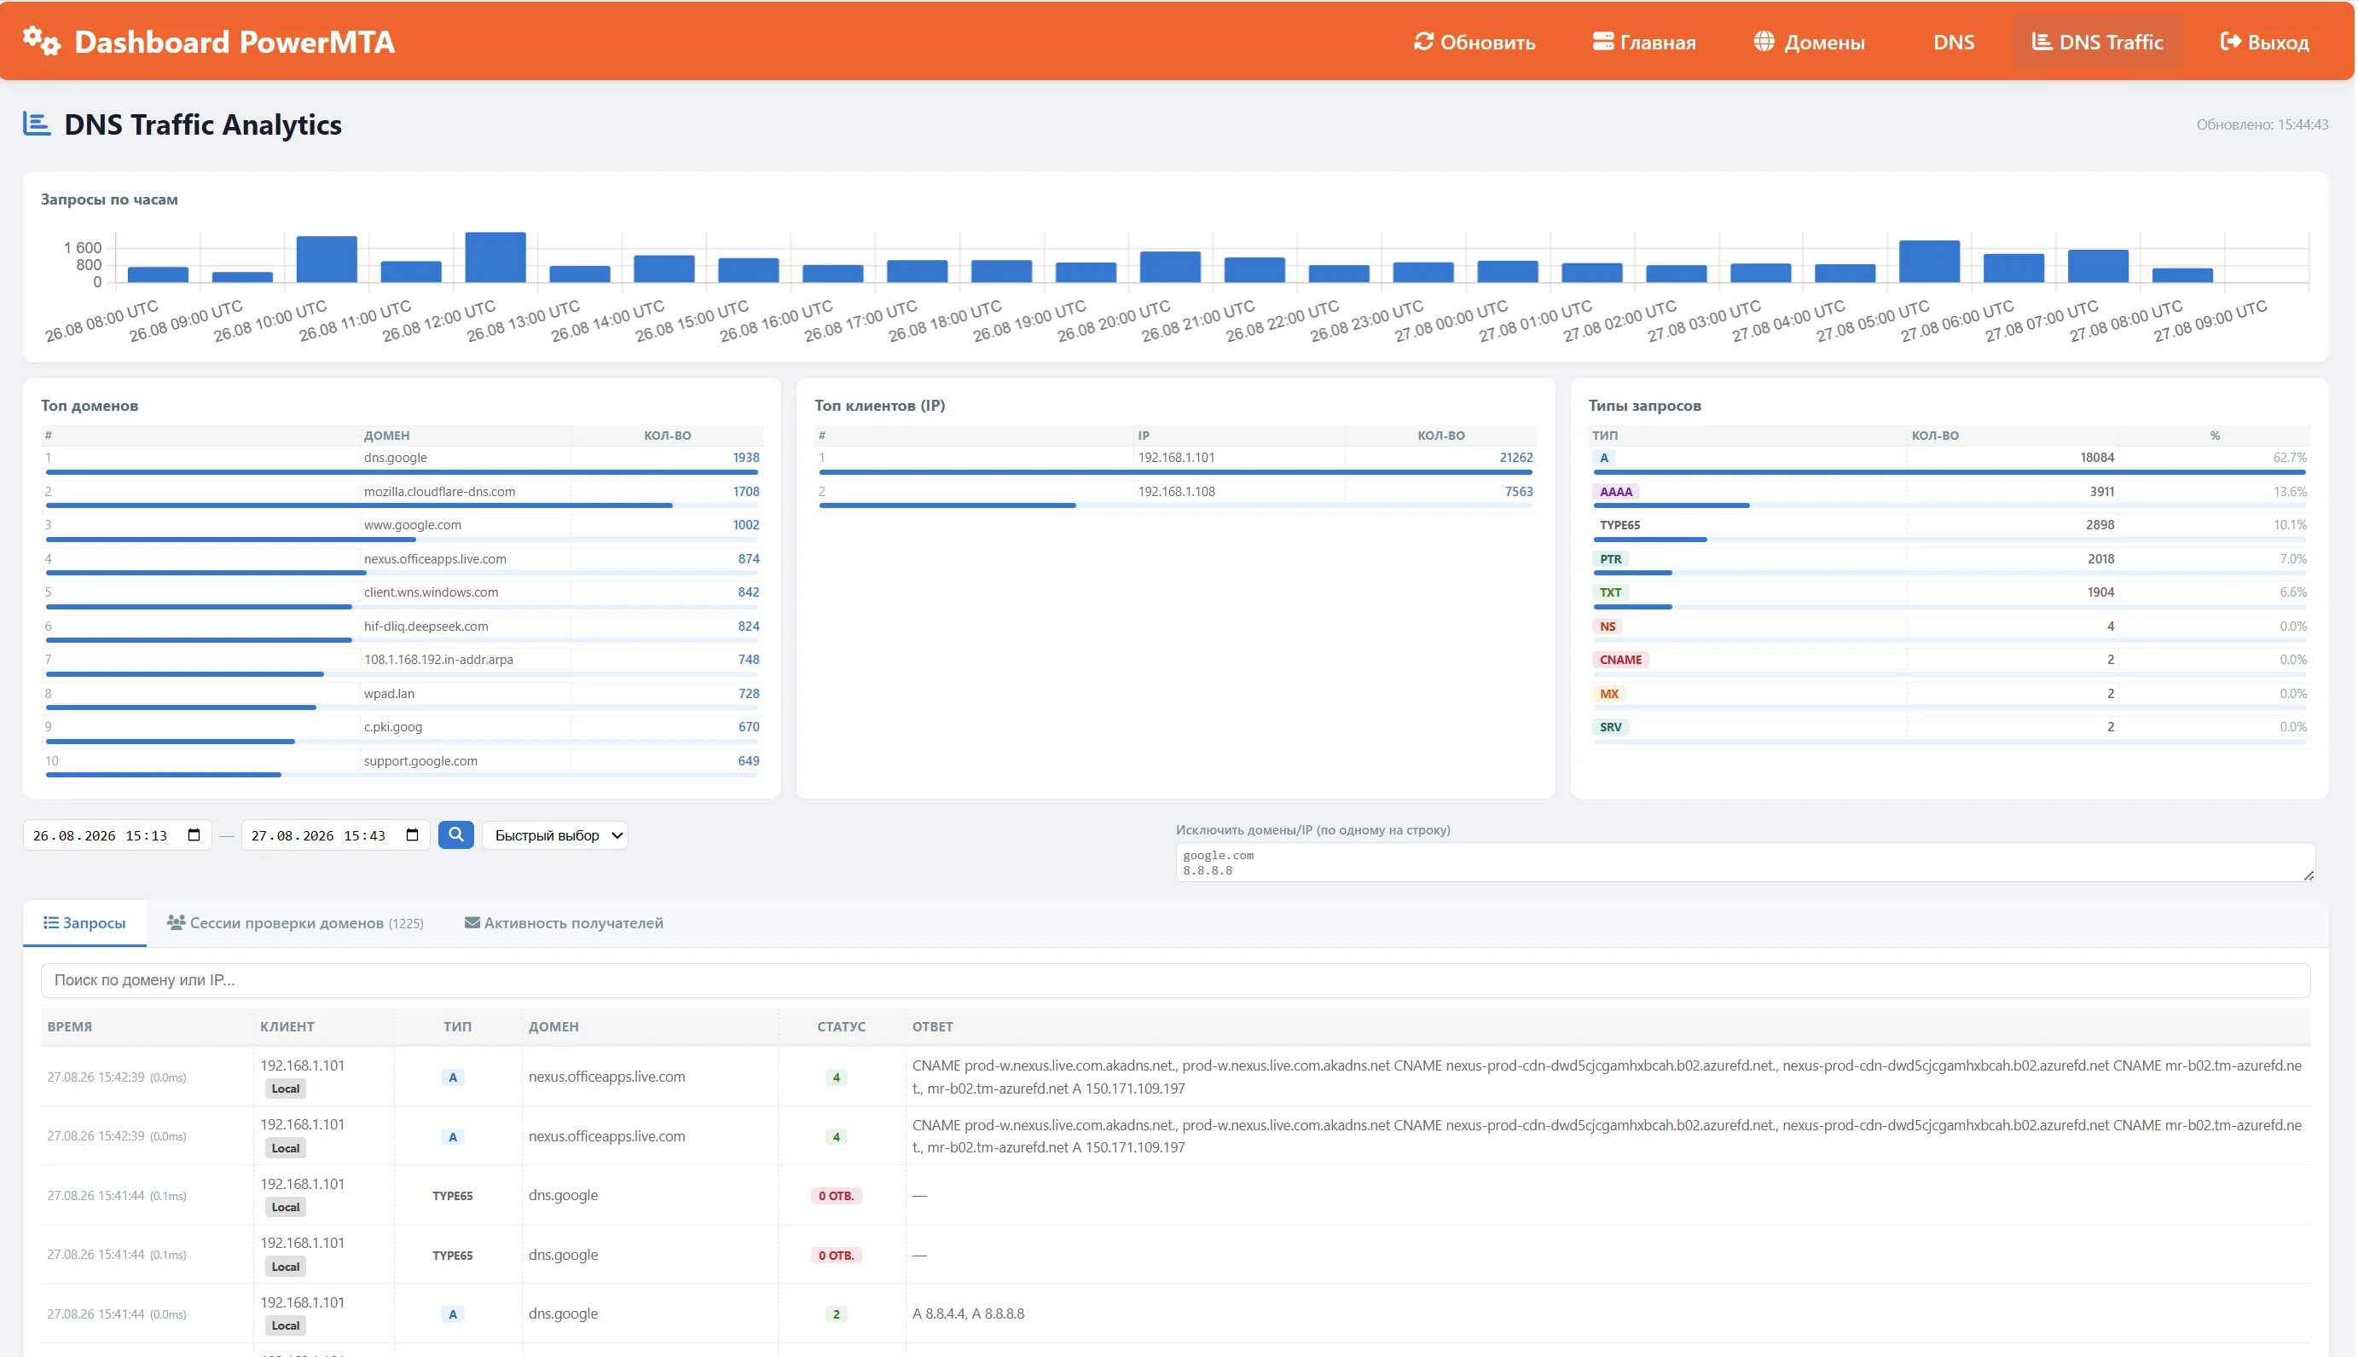The image size is (2358, 1357).
Task: Click mozilla.cloudflare-dns.com in top domains
Action: click(x=439, y=491)
